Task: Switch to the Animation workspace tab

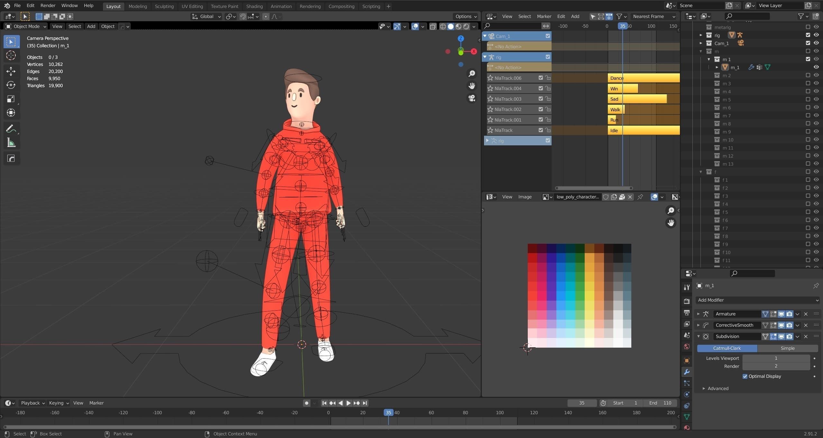Action: pos(281,6)
